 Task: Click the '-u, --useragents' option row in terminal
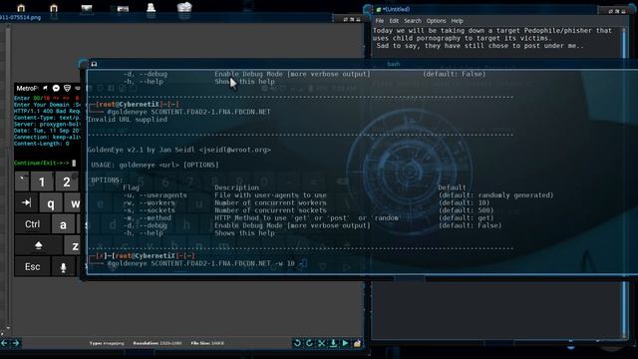[338, 195]
